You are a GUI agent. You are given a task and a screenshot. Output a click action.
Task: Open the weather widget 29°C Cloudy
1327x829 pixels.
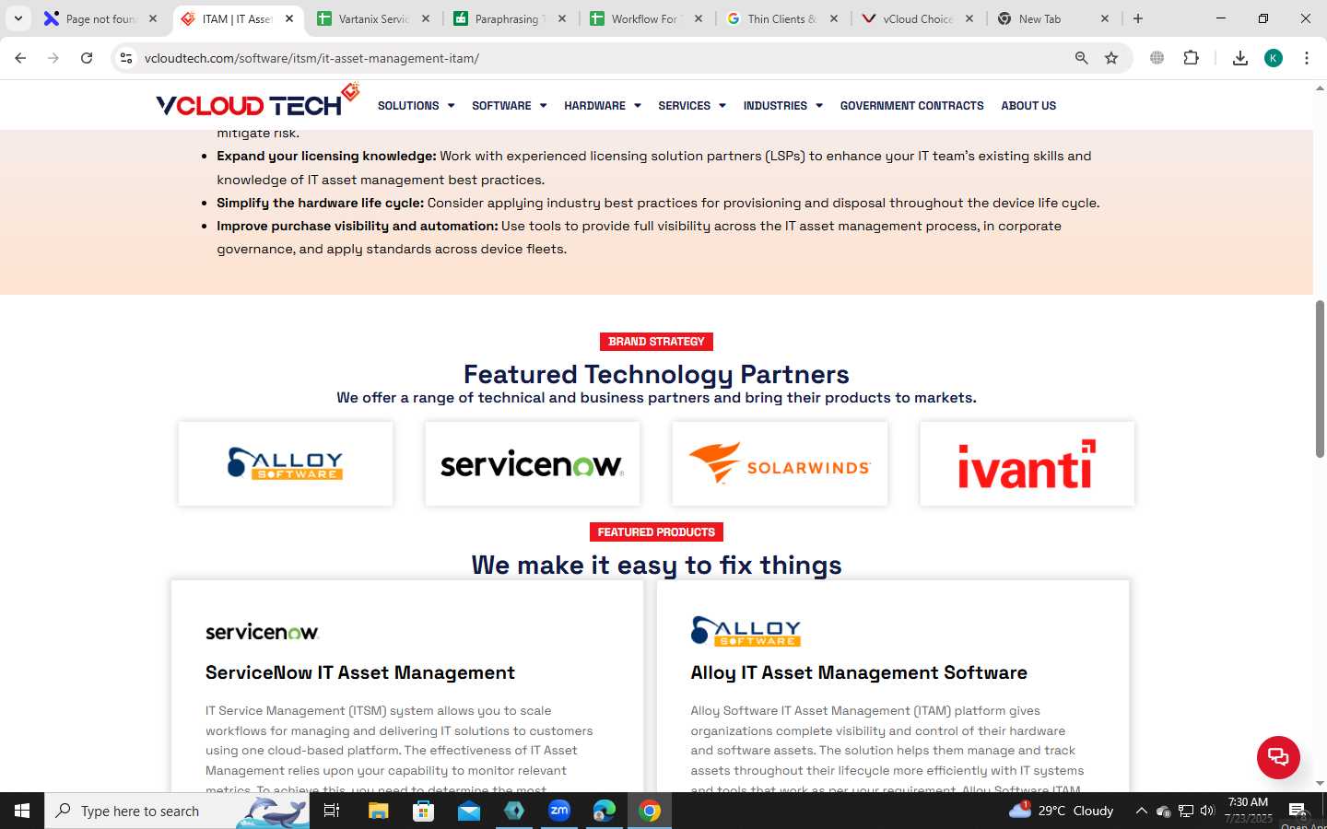tap(1062, 811)
